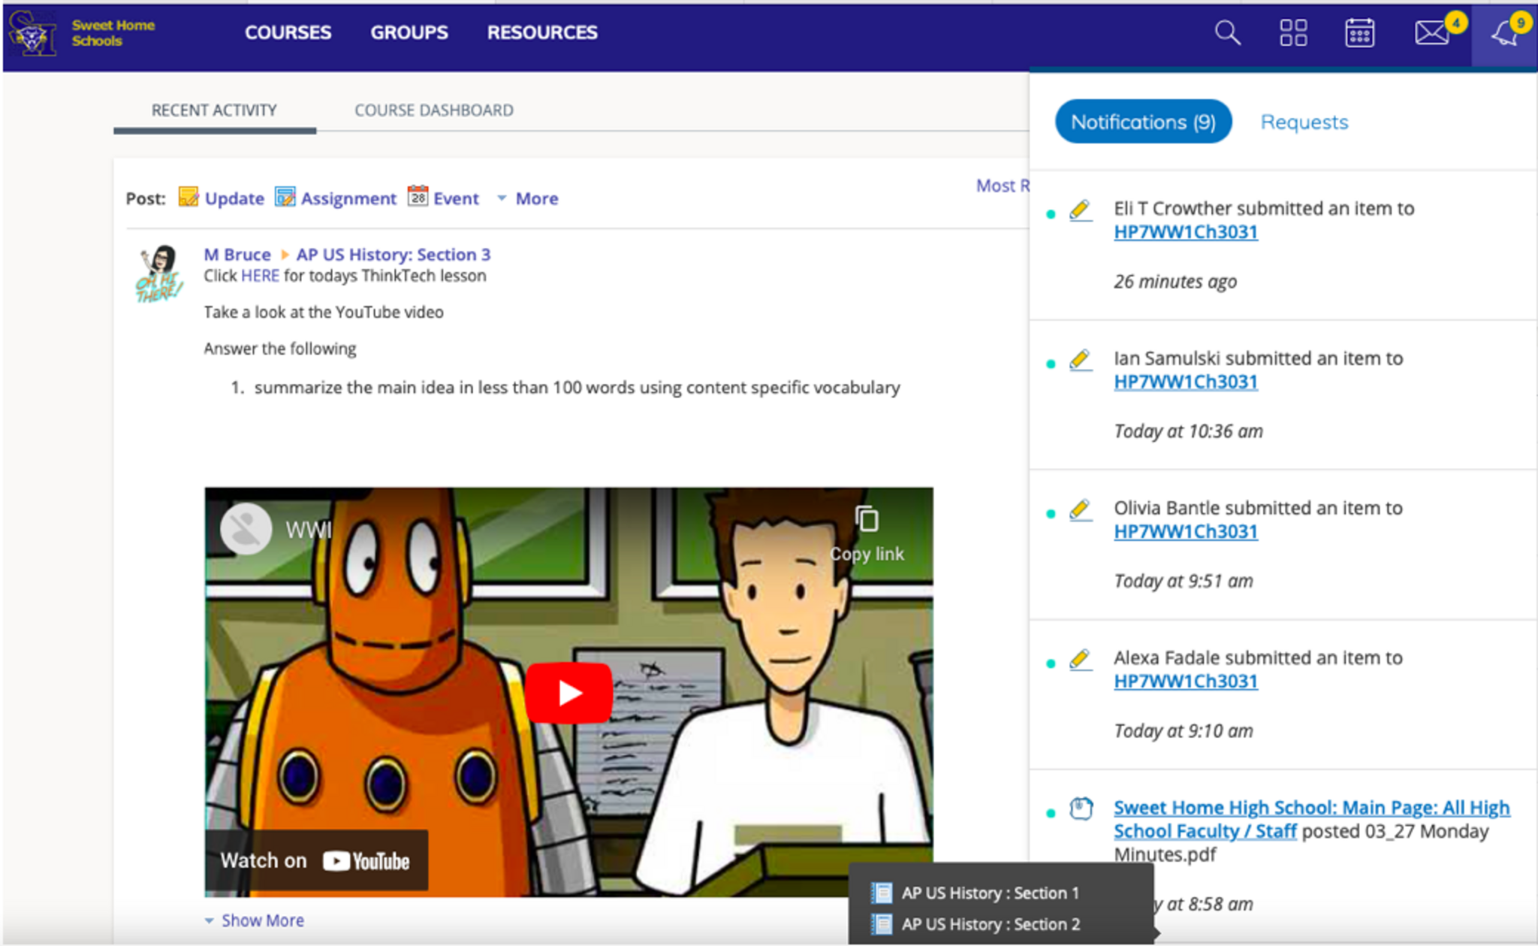Open the search magnifier icon

[1227, 33]
